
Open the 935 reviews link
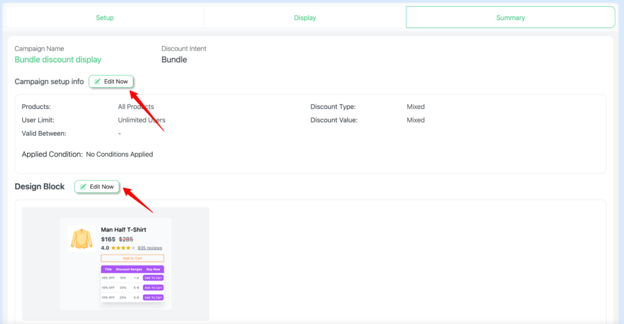149,248
